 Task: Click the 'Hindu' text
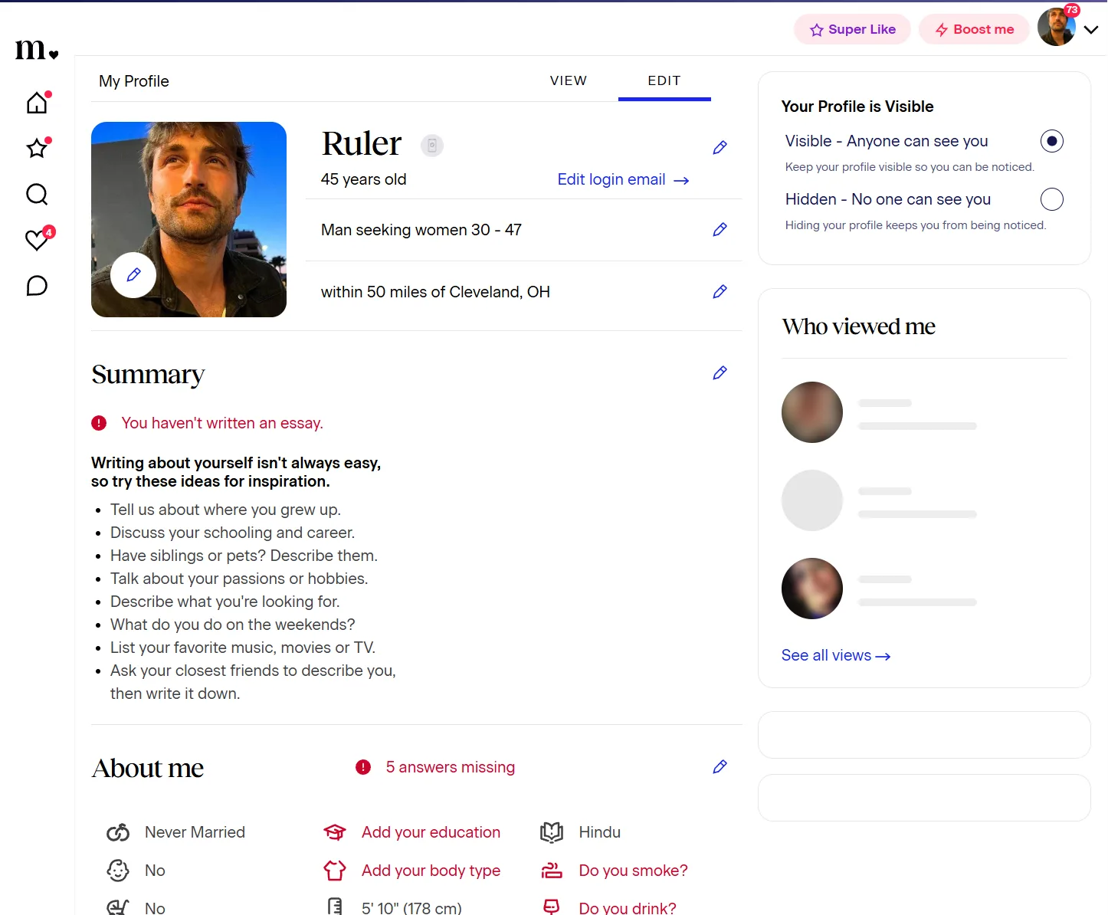pos(600,832)
